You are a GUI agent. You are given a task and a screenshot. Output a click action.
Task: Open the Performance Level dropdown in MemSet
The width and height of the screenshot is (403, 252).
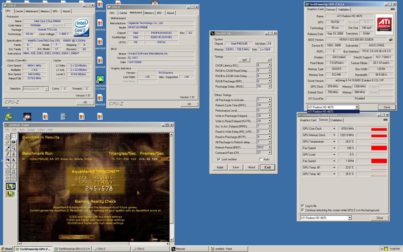click(270, 110)
